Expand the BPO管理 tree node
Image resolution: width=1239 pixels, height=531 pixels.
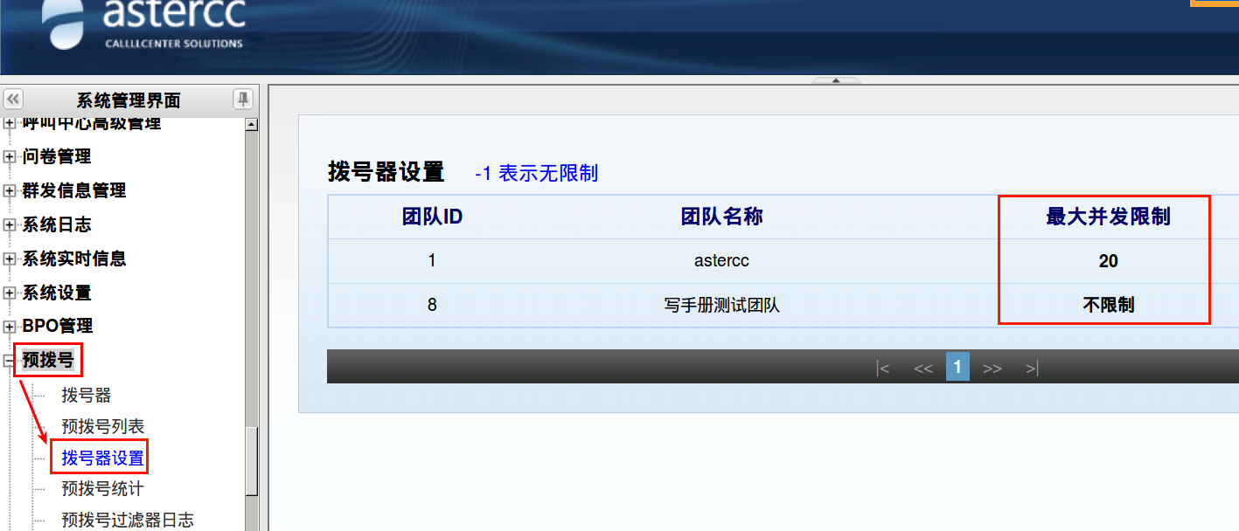(10, 327)
